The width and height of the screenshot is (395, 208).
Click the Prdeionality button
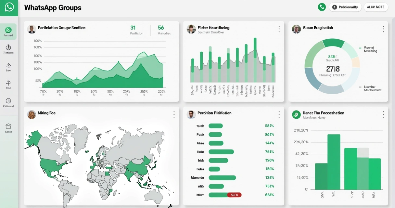point(345,7)
